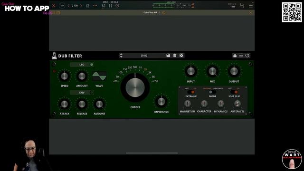
Task: Decrease tempo with the left chevron
Action: click(x=68, y=6)
